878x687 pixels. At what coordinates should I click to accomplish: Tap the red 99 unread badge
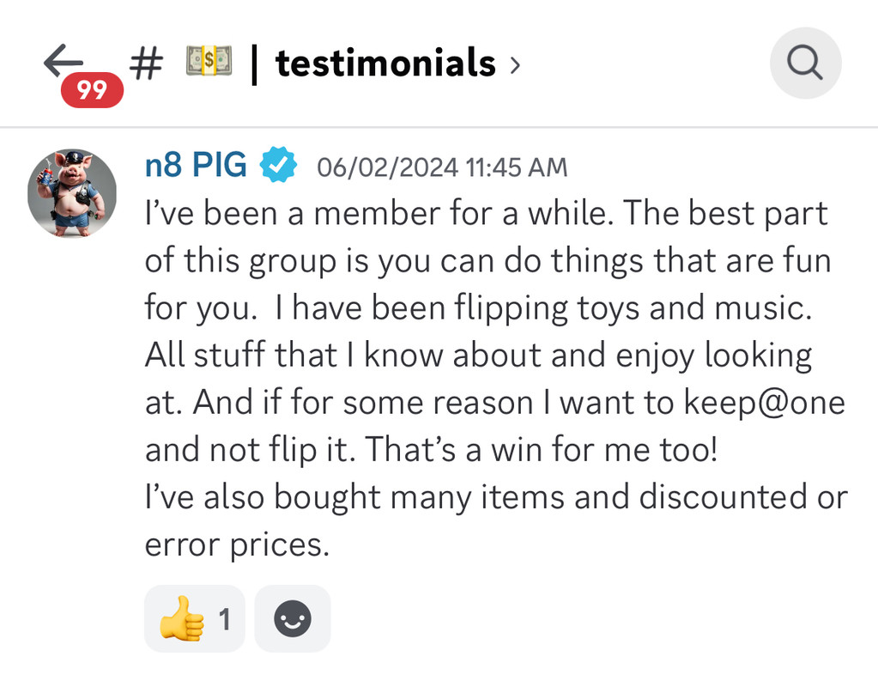tap(93, 89)
